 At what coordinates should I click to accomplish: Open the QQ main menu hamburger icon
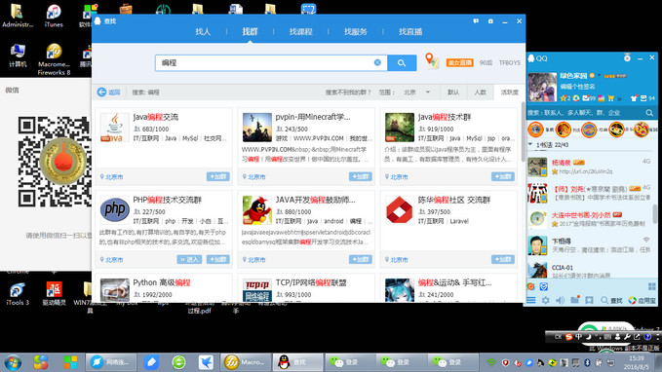point(531,300)
